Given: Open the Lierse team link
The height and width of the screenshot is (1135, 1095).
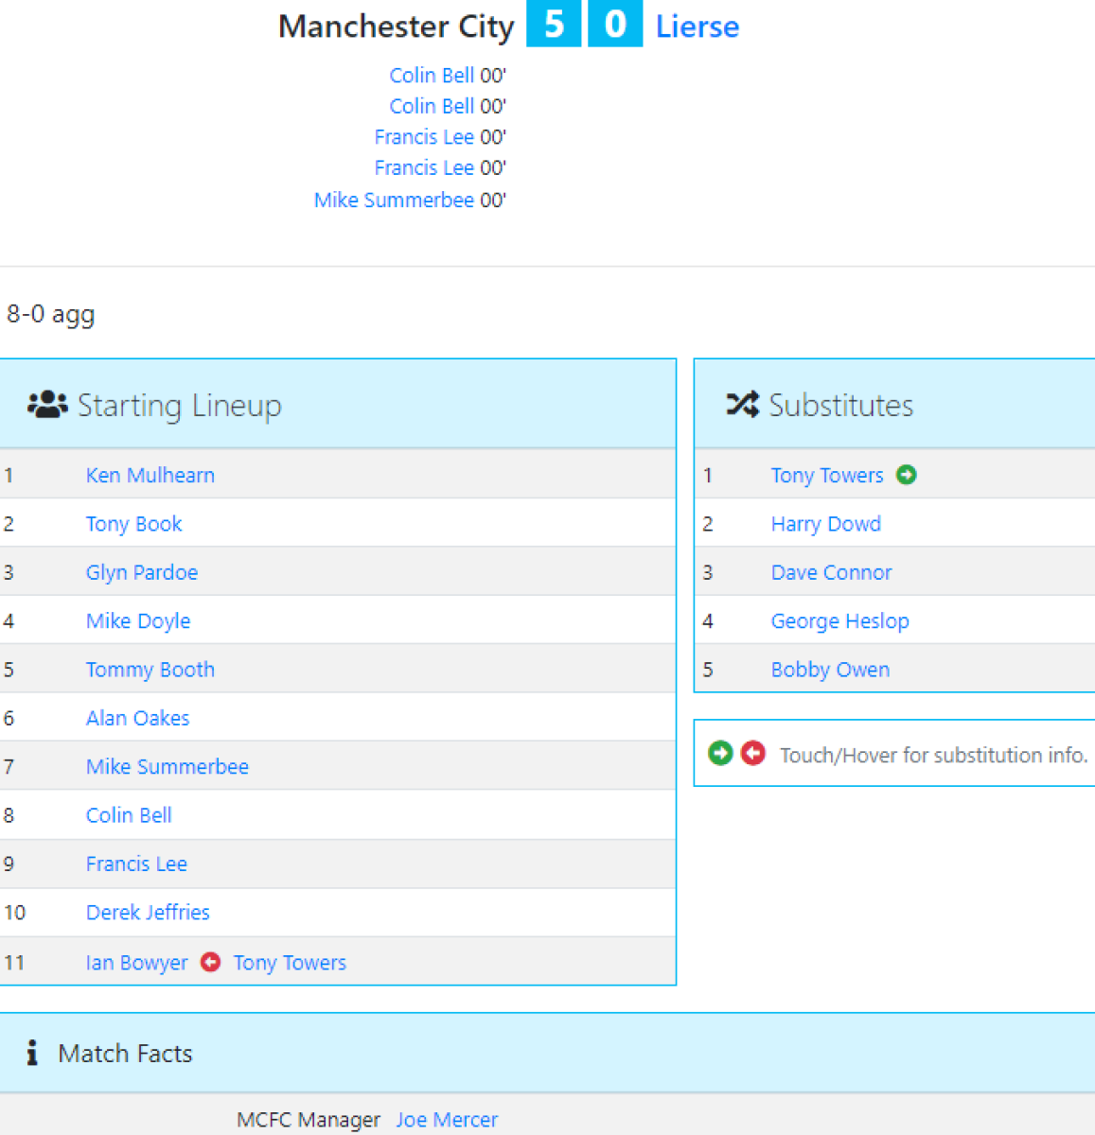Looking at the screenshot, I should (697, 26).
